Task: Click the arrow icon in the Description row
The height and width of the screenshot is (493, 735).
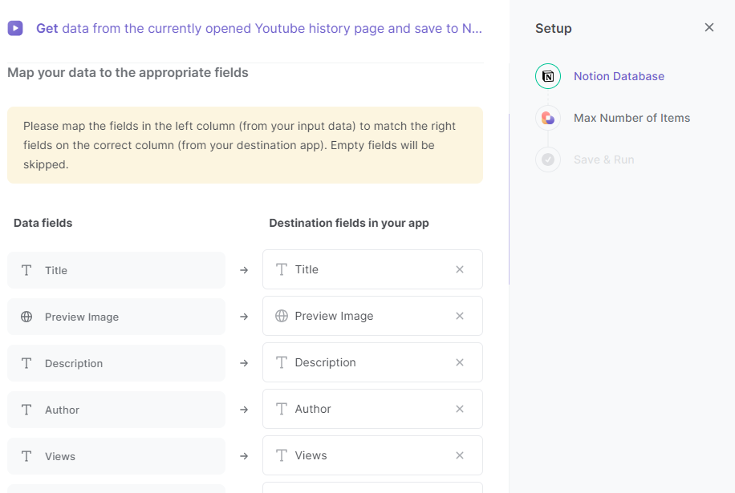Action: [244, 363]
